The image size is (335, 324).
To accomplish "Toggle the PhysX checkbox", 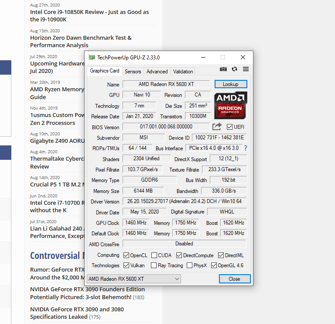I will pyautogui.click(x=189, y=265).
